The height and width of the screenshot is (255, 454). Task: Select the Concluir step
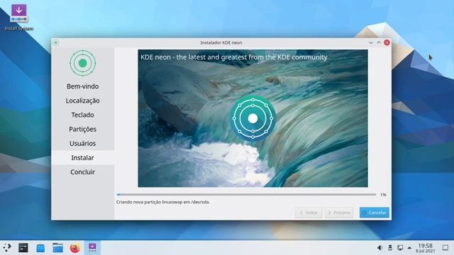(82, 171)
